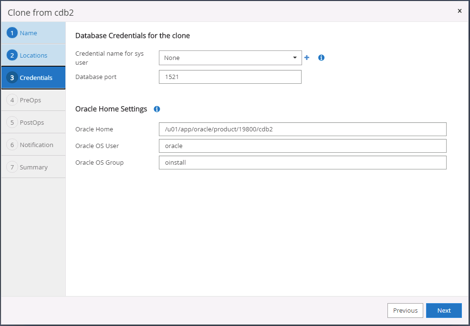470x326 pixels.
Task: Focus the Oracle Home path field
Action: click(303, 129)
